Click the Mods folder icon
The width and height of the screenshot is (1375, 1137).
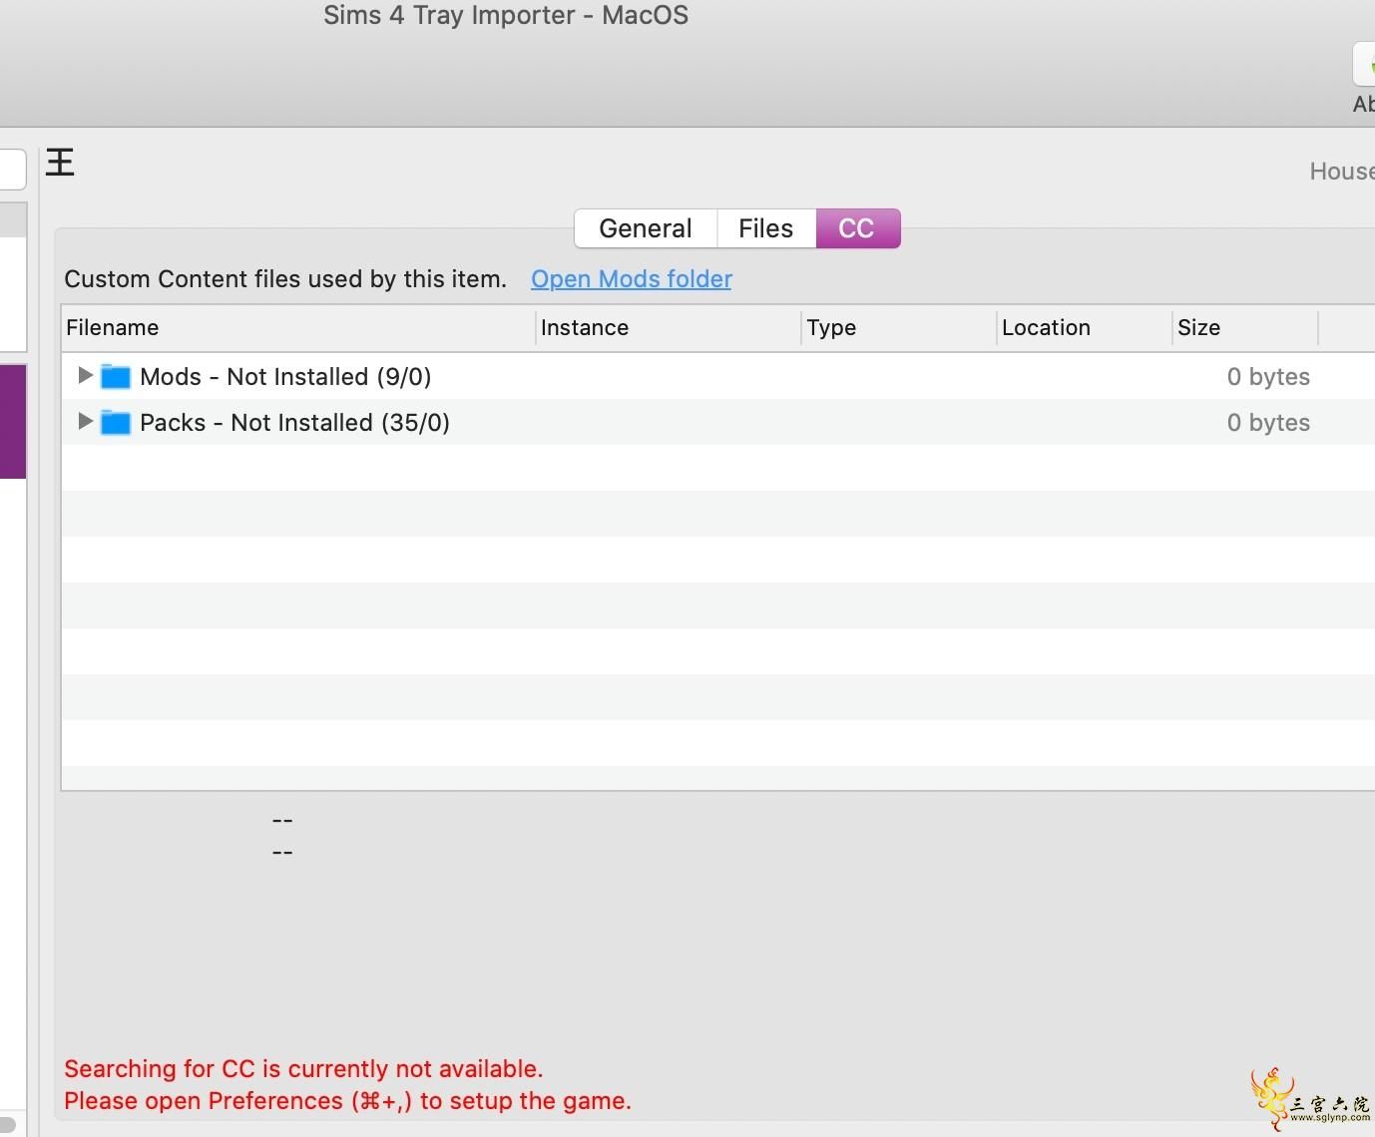[116, 377]
